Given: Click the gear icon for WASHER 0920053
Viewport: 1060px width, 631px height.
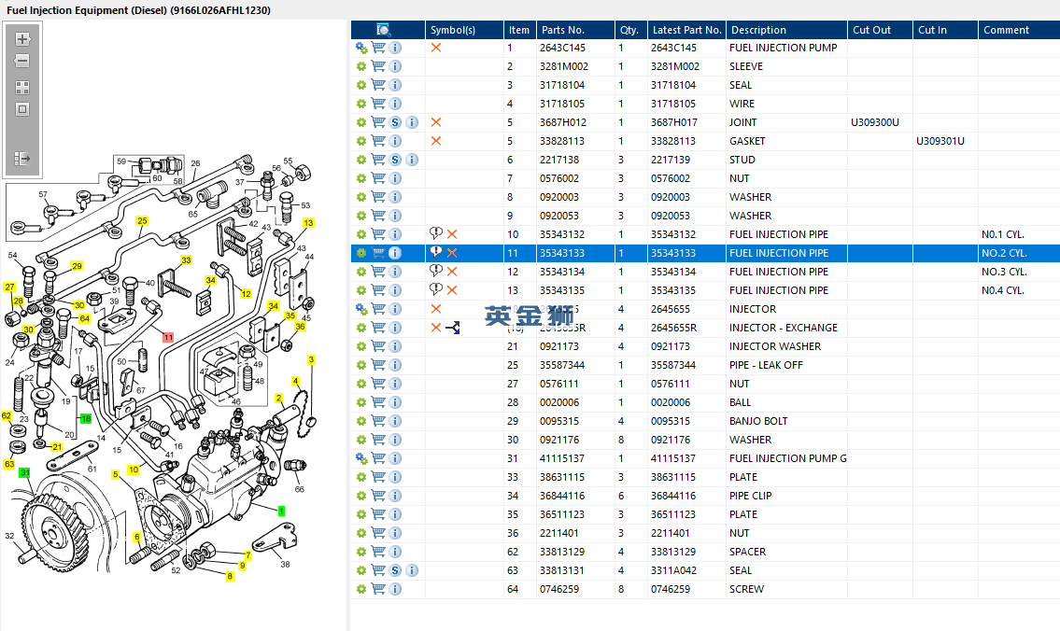Looking at the screenshot, I should pyautogui.click(x=361, y=217).
